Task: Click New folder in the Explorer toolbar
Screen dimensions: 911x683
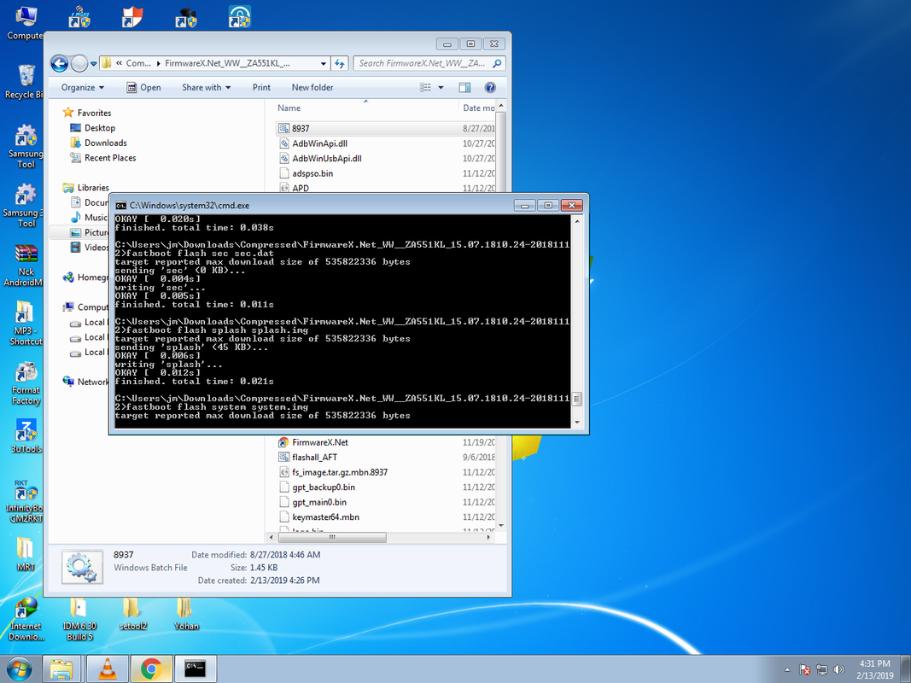Action: (312, 87)
